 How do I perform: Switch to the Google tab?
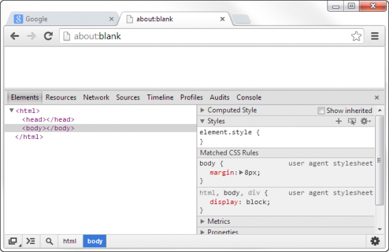coord(62,19)
